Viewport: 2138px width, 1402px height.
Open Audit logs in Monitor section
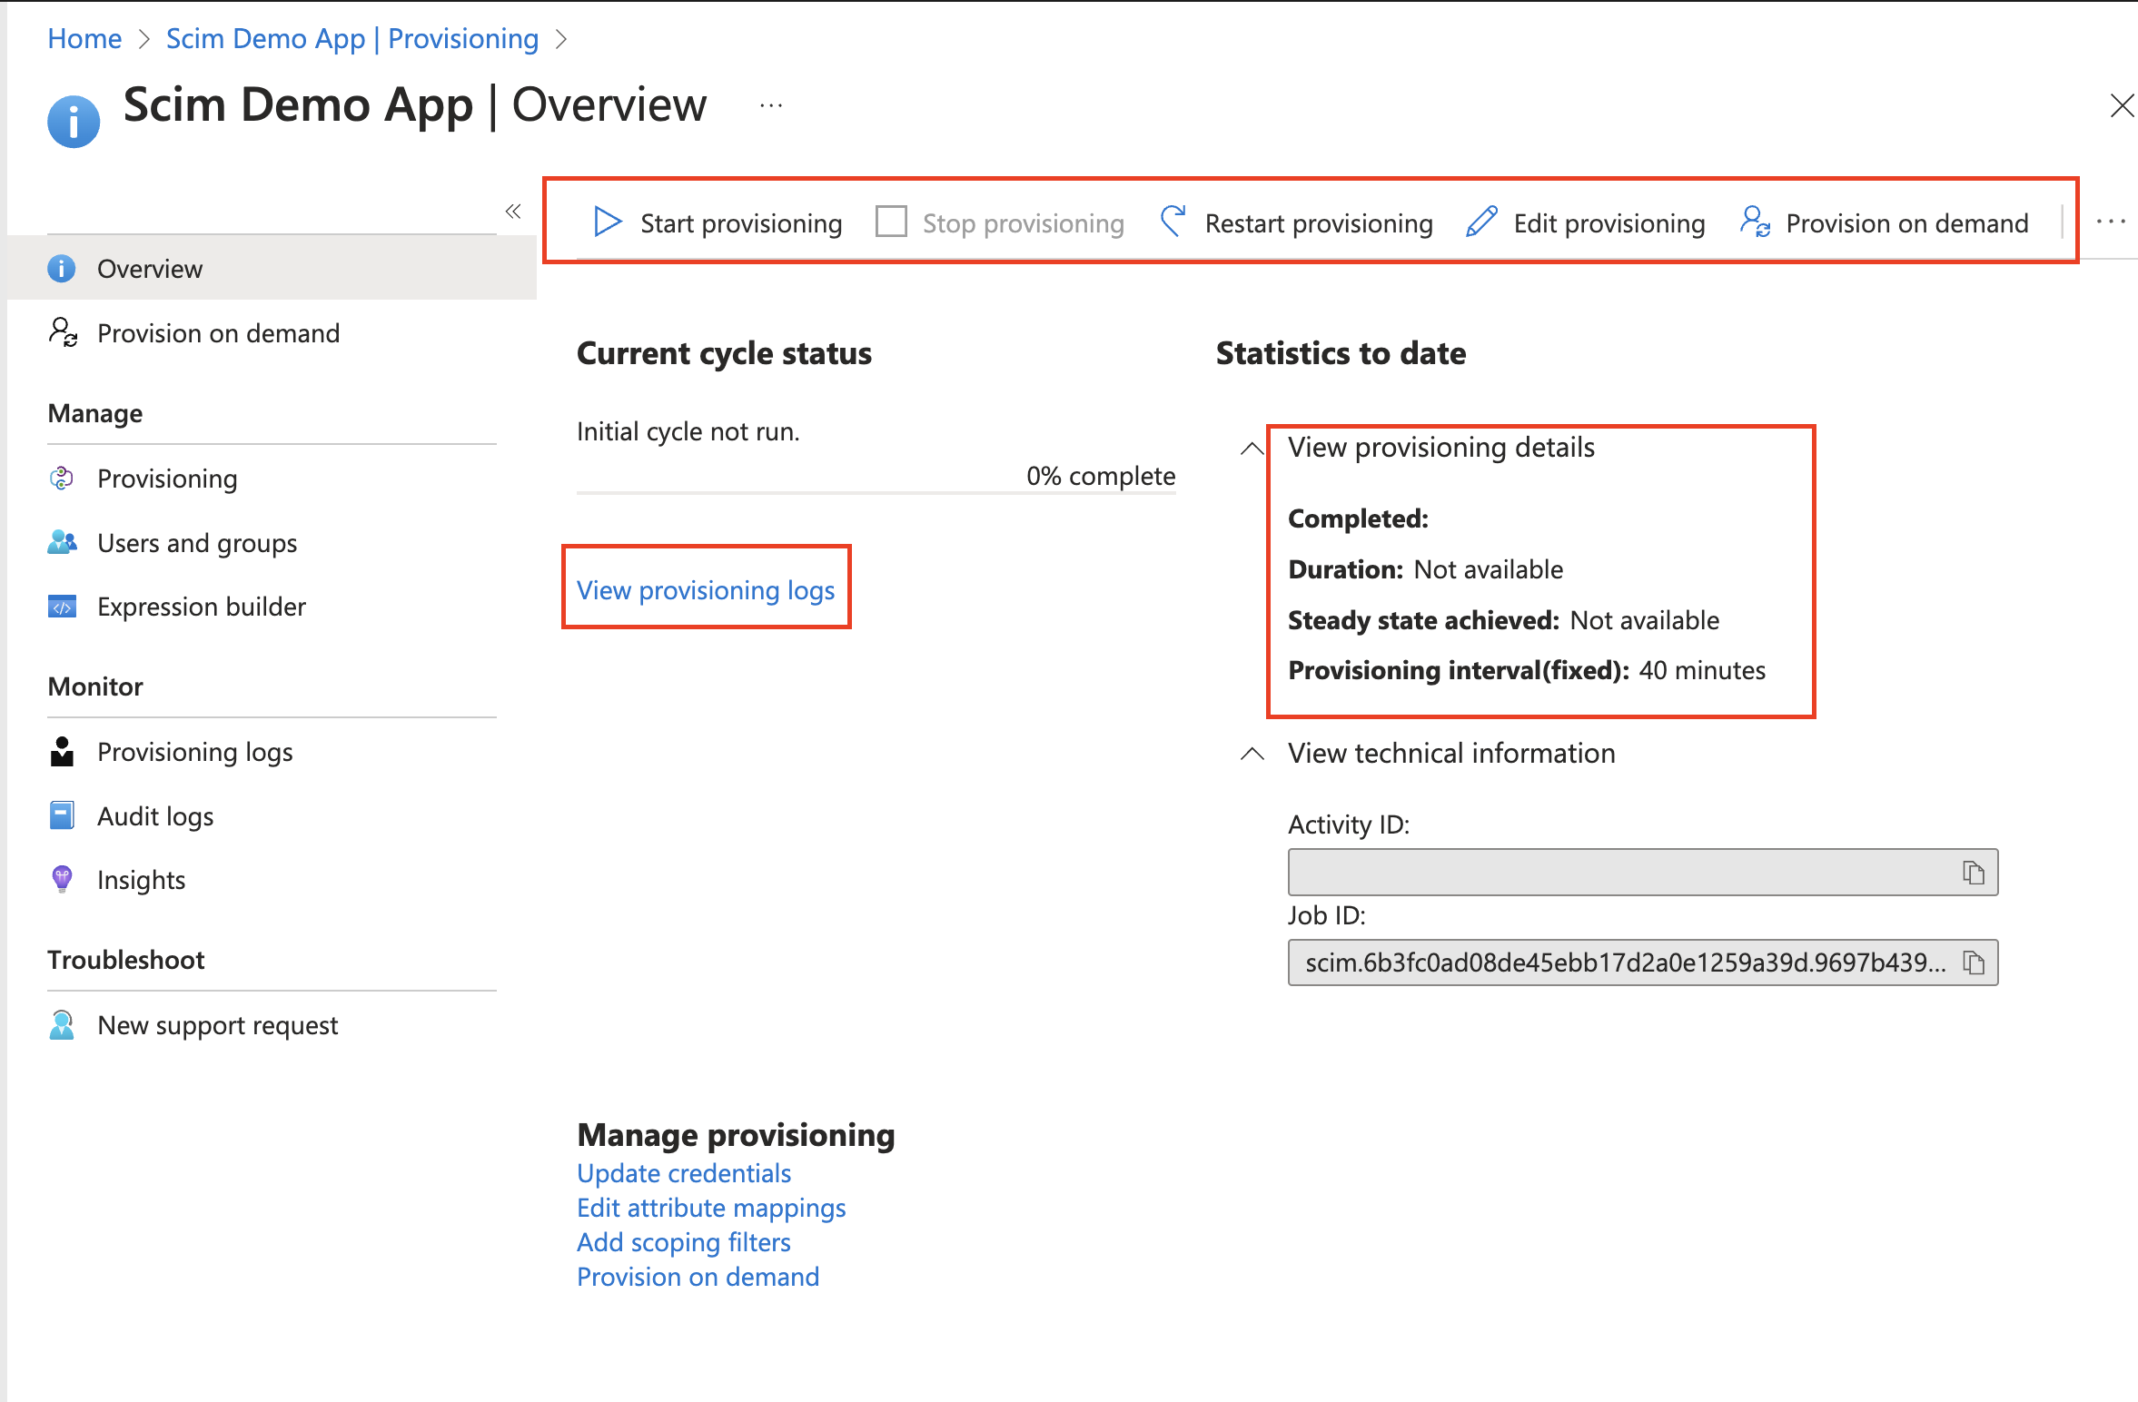click(x=155, y=816)
